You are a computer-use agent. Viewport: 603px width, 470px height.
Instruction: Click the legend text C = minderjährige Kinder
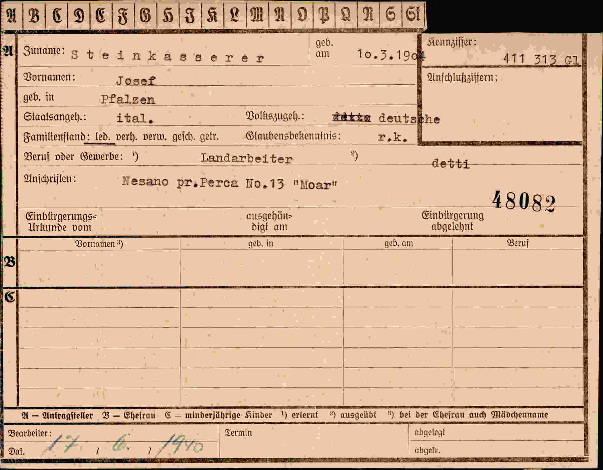click(219, 415)
